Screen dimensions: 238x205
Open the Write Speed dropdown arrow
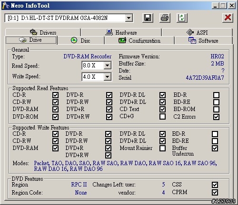click(x=108, y=77)
